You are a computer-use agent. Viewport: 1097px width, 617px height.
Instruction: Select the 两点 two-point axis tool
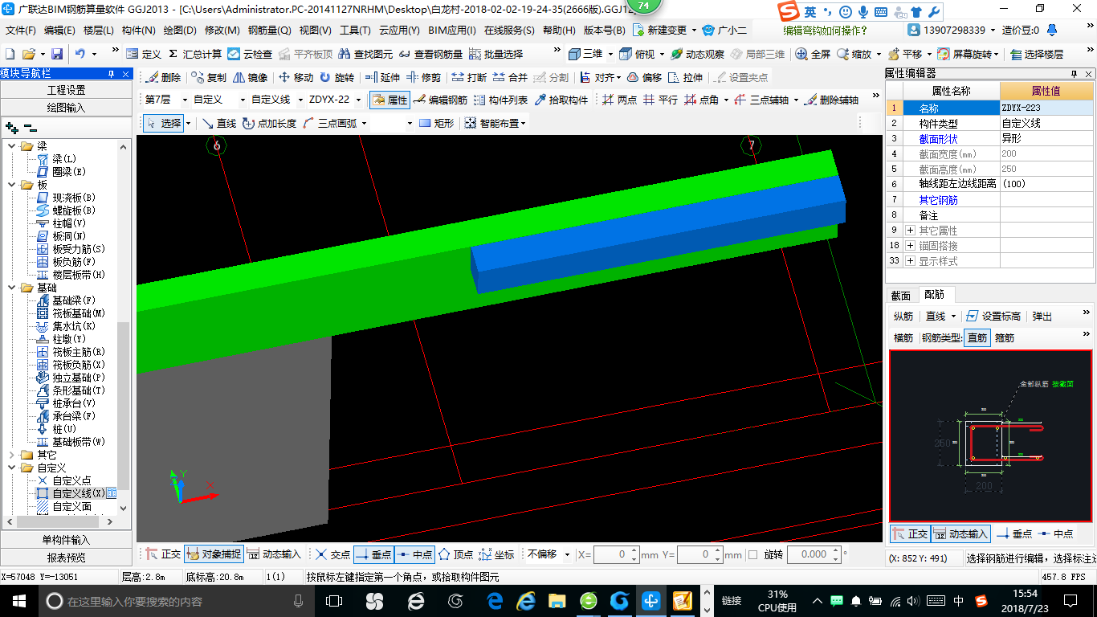click(619, 100)
